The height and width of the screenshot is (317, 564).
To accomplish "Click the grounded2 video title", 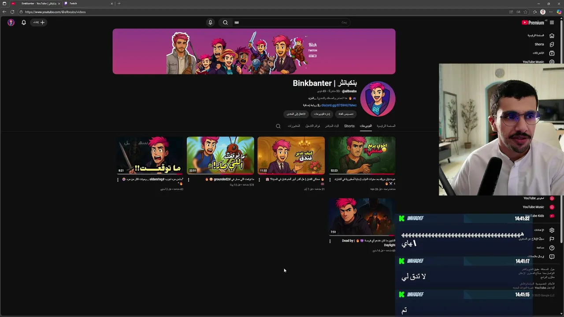I will (x=230, y=179).
